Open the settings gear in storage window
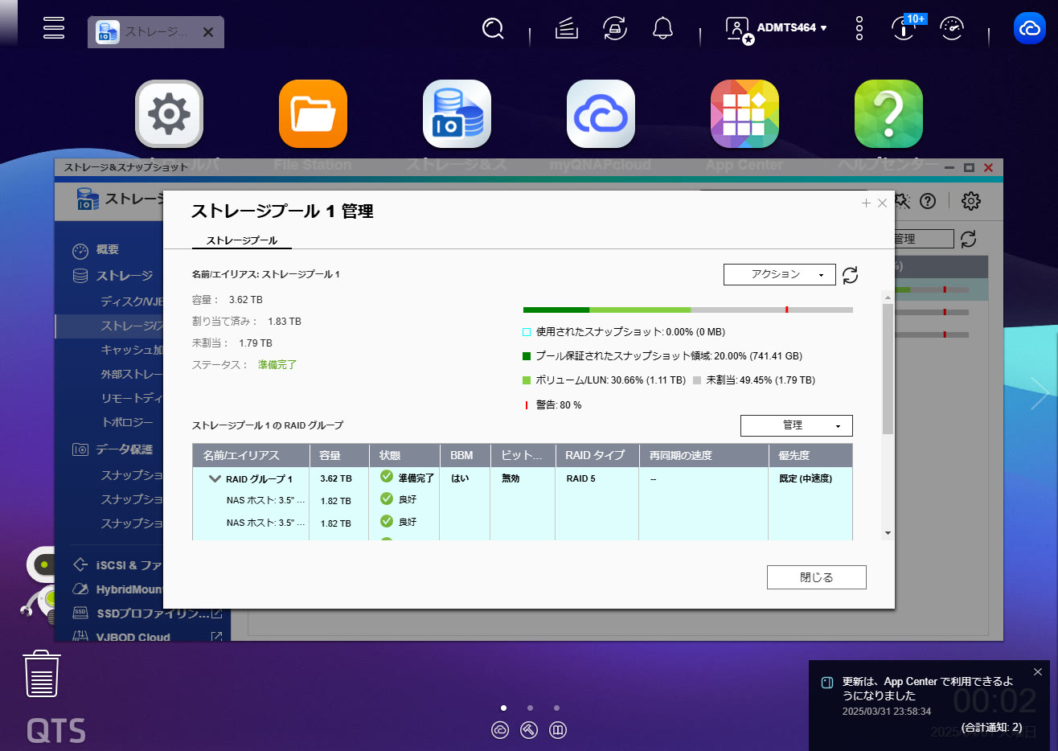Image resolution: width=1058 pixels, height=751 pixels. pos(971,201)
